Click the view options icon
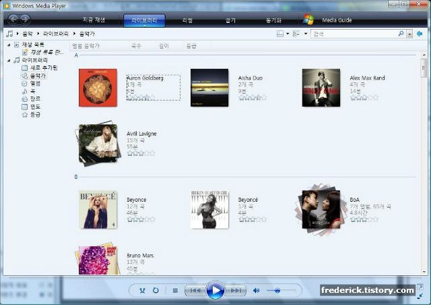Screen dimensions: 431x305 point(296,34)
